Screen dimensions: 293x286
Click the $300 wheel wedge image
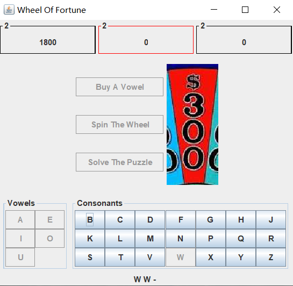[192, 124]
